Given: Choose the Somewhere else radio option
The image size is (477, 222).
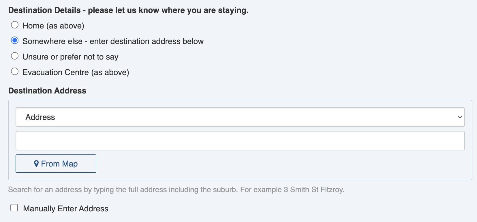Looking at the screenshot, I should [x=15, y=41].
